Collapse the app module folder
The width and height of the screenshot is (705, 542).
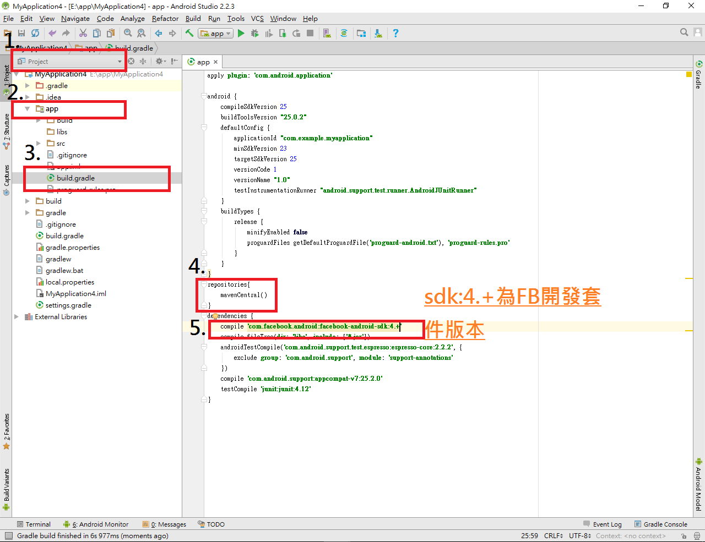click(28, 108)
